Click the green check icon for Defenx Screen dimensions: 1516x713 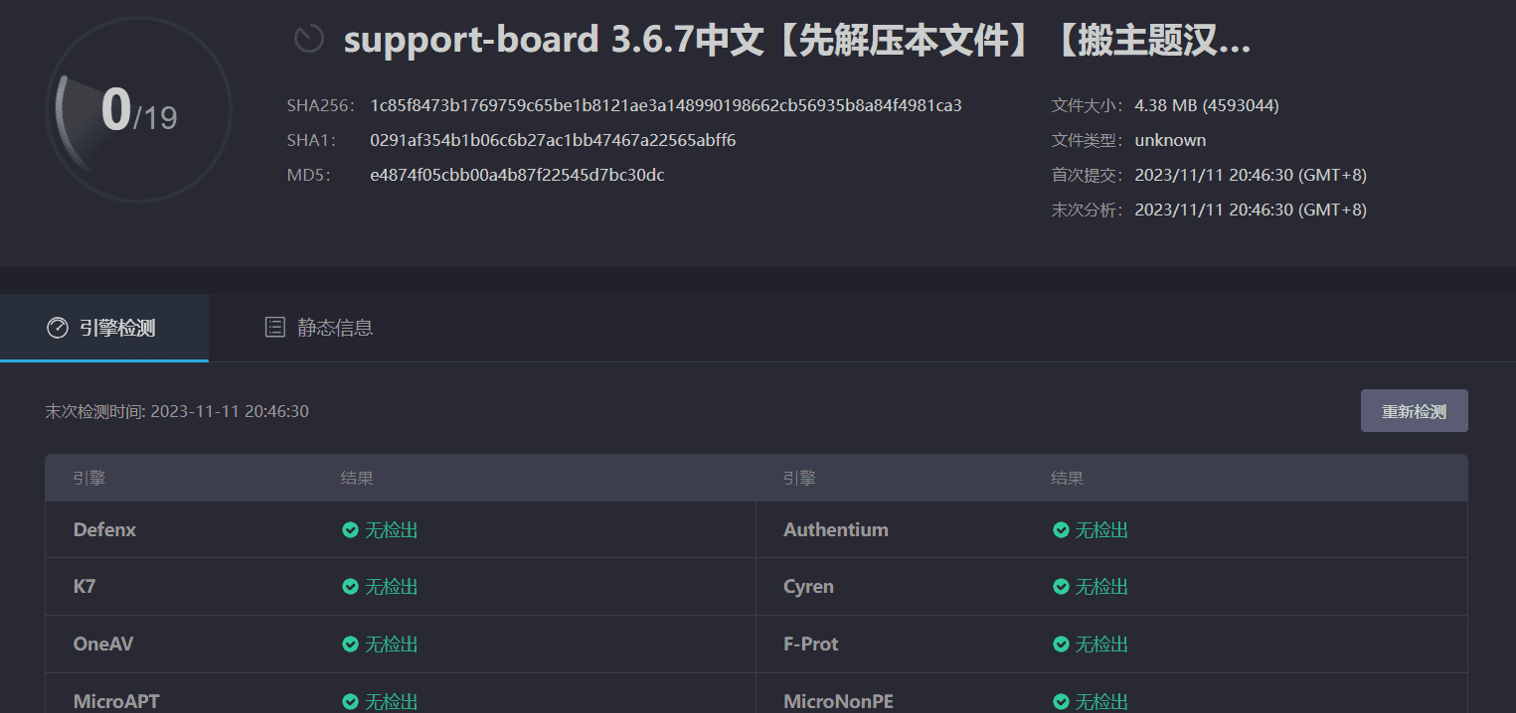point(350,530)
